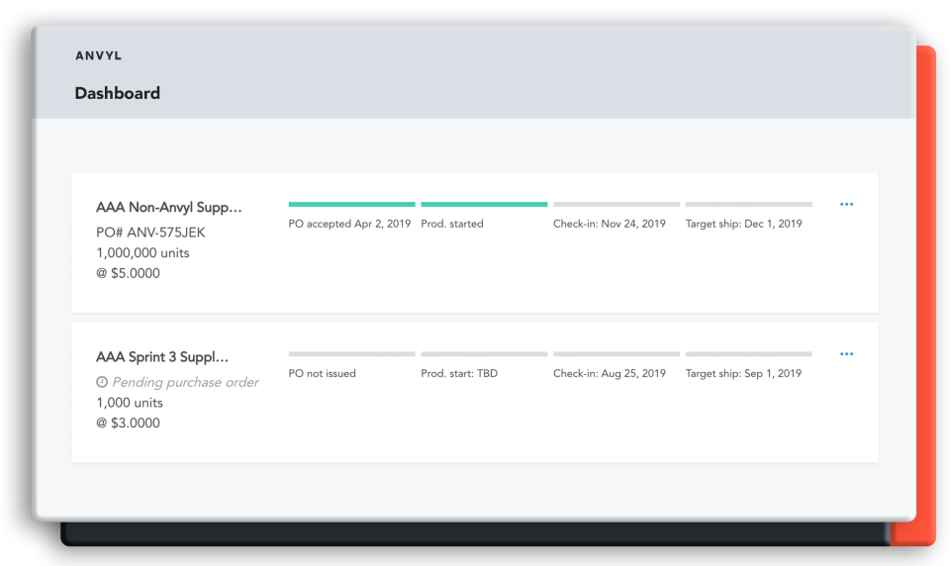The width and height of the screenshot is (950, 566).
Task: Click the gray bar above Prod. start: TBD
Action: (484, 354)
